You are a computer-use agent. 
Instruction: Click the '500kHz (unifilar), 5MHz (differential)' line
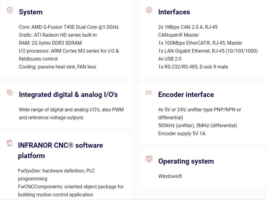tap(198, 125)
